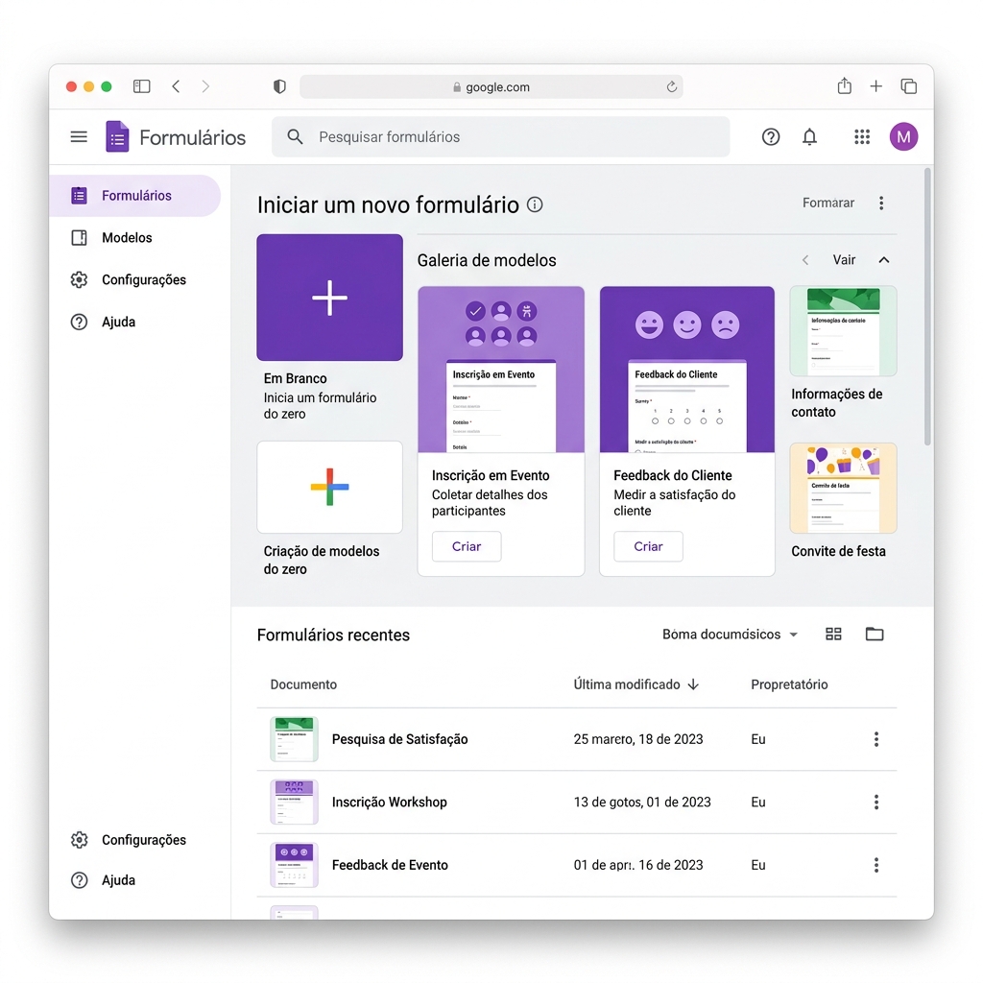Image resolution: width=983 pixels, height=983 pixels.
Task: Open Informações de contato template thumbnail
Action: tap(843, 331)
